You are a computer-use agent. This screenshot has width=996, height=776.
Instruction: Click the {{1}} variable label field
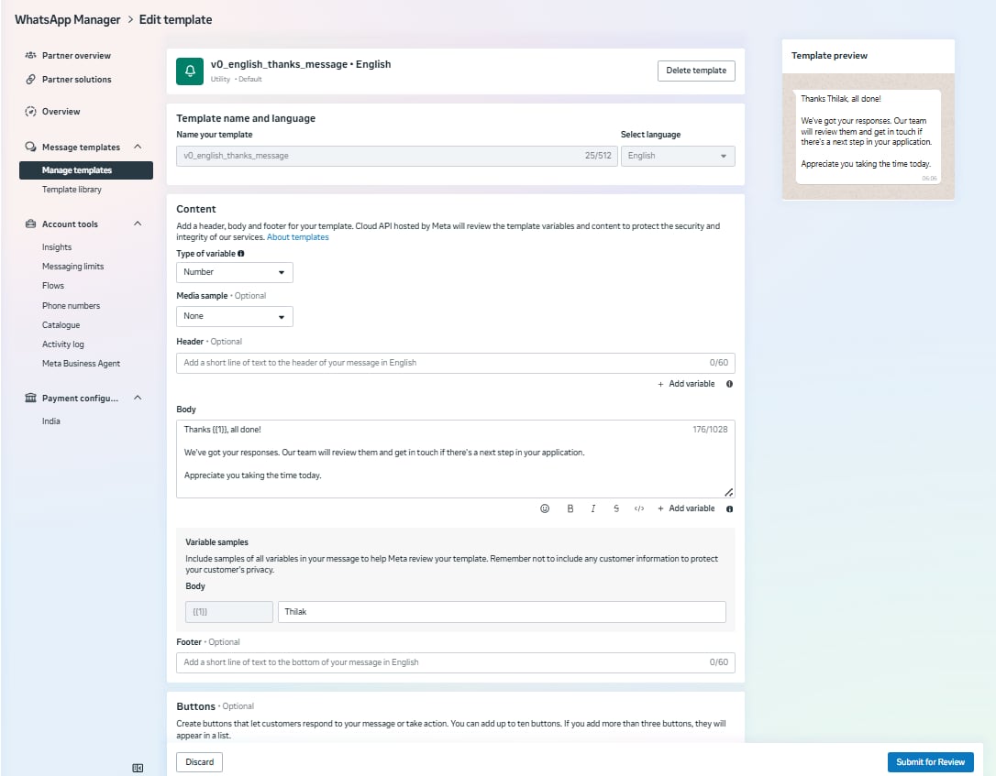click(x=228, y=612)
